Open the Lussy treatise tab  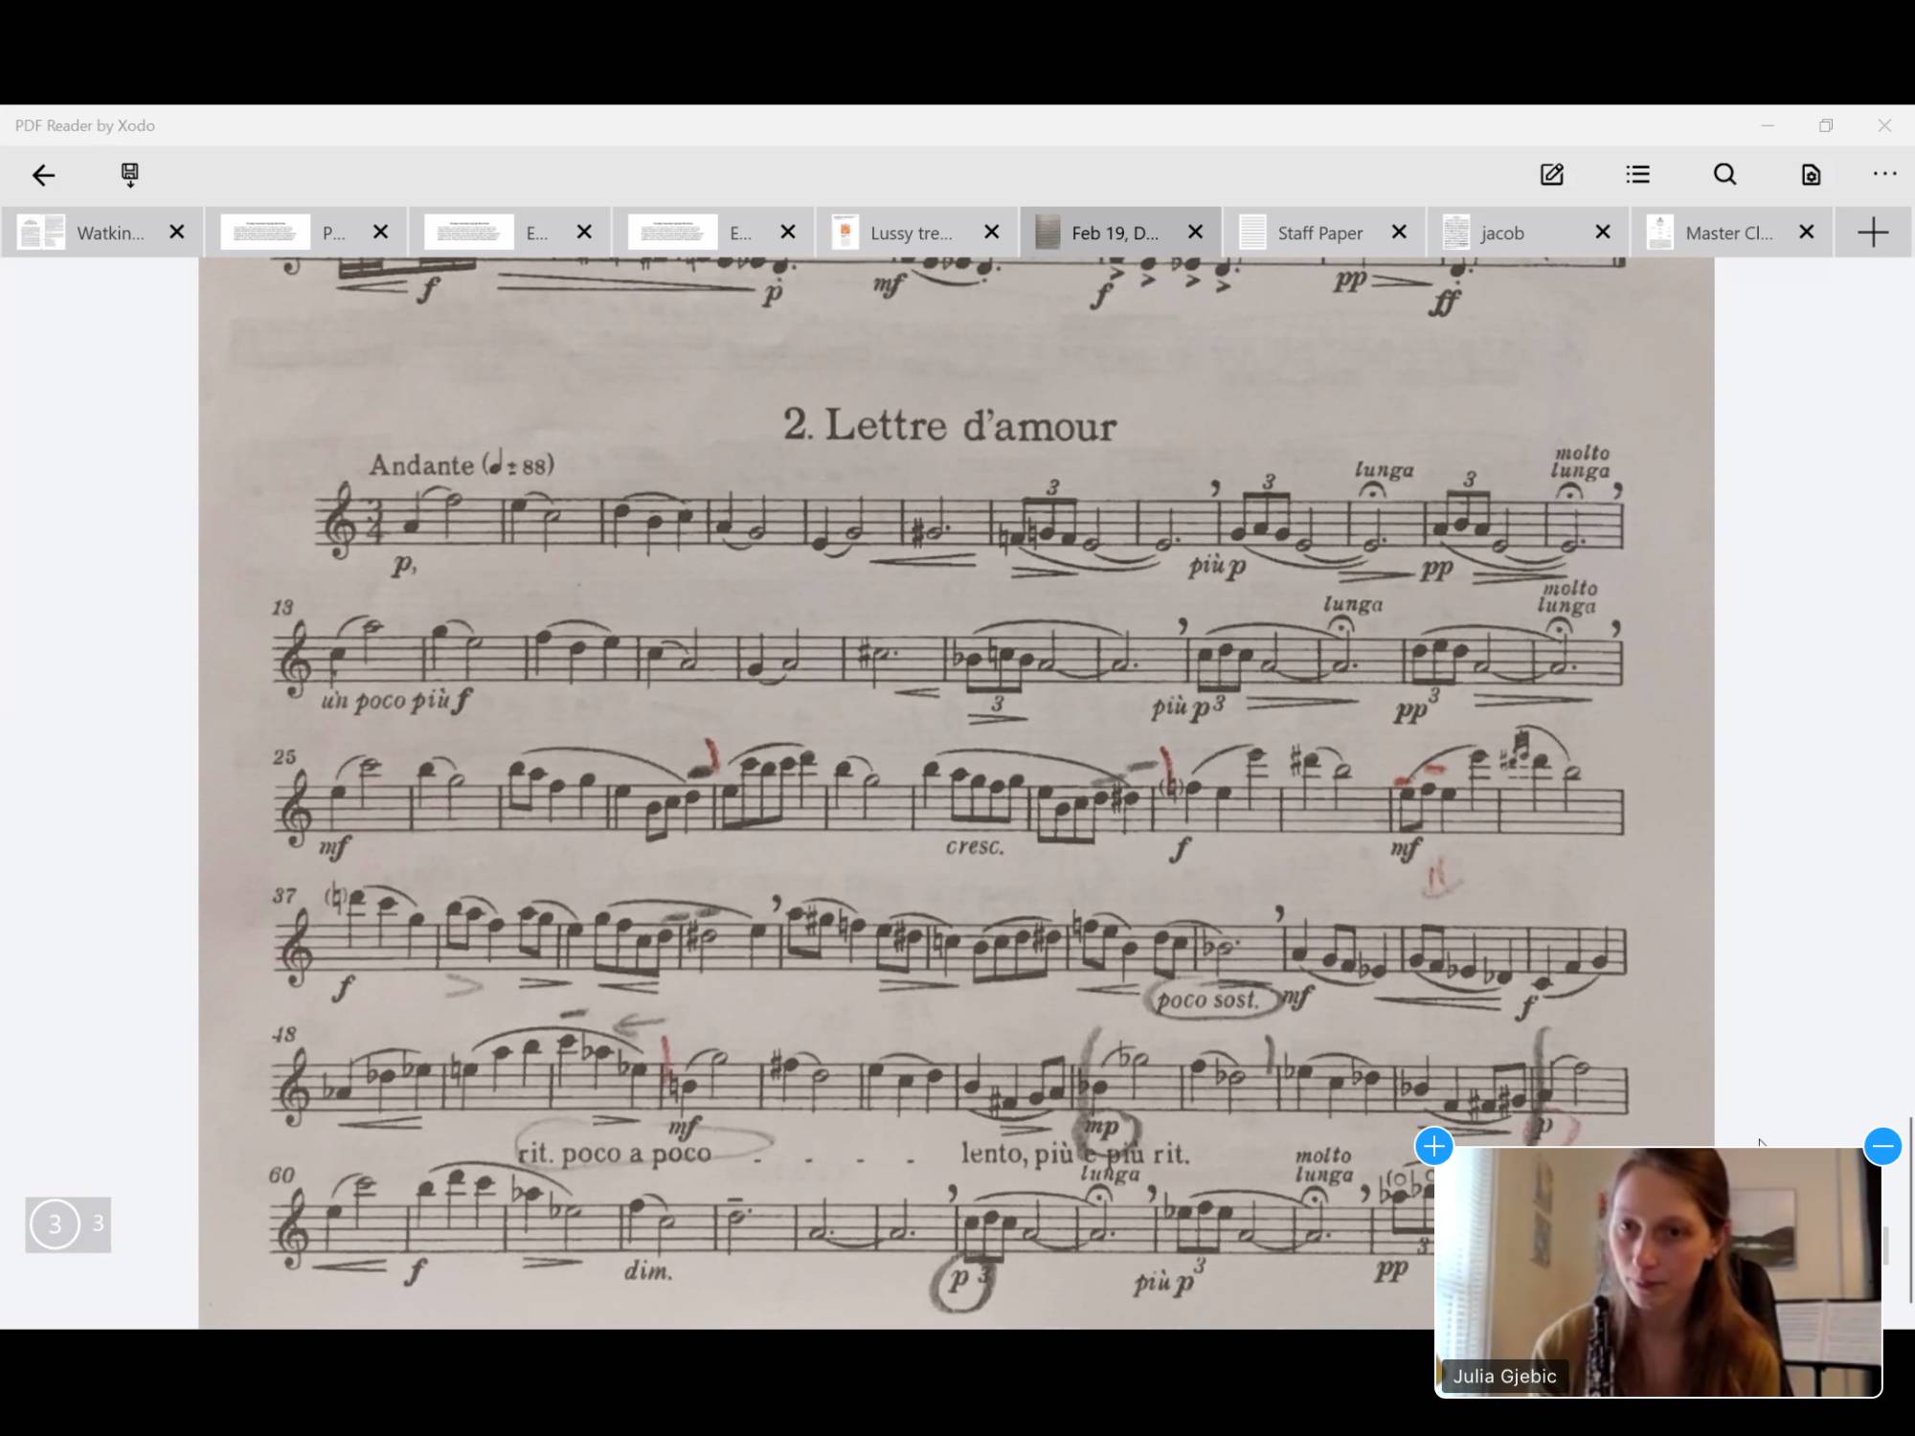910,232
